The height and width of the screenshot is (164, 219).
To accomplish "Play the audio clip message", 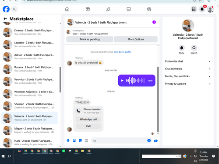I will 122,81.
